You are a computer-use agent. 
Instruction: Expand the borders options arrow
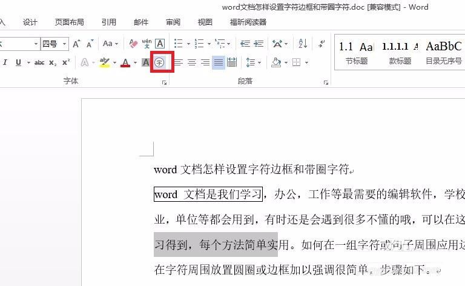pos(306,62)
